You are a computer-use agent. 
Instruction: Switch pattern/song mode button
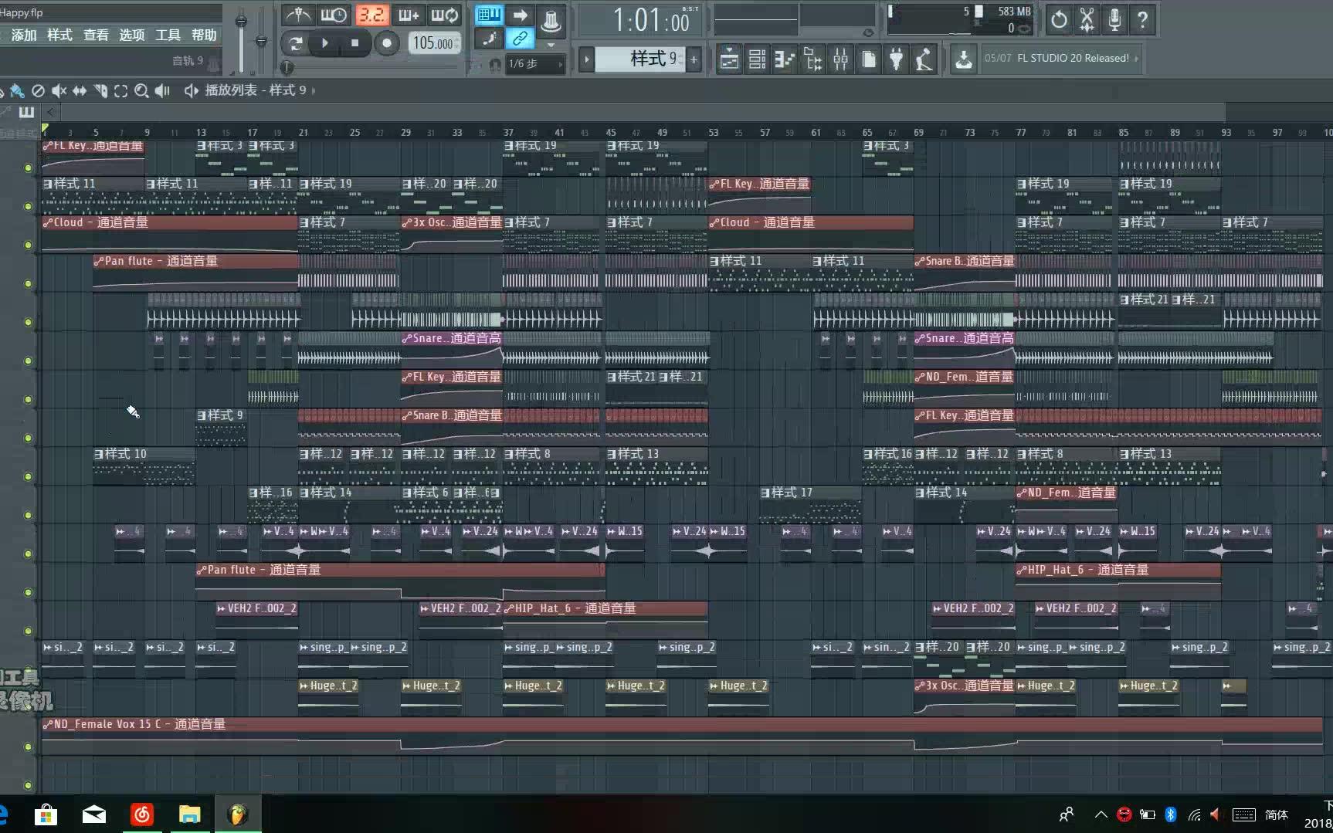[x=295, y=43]
